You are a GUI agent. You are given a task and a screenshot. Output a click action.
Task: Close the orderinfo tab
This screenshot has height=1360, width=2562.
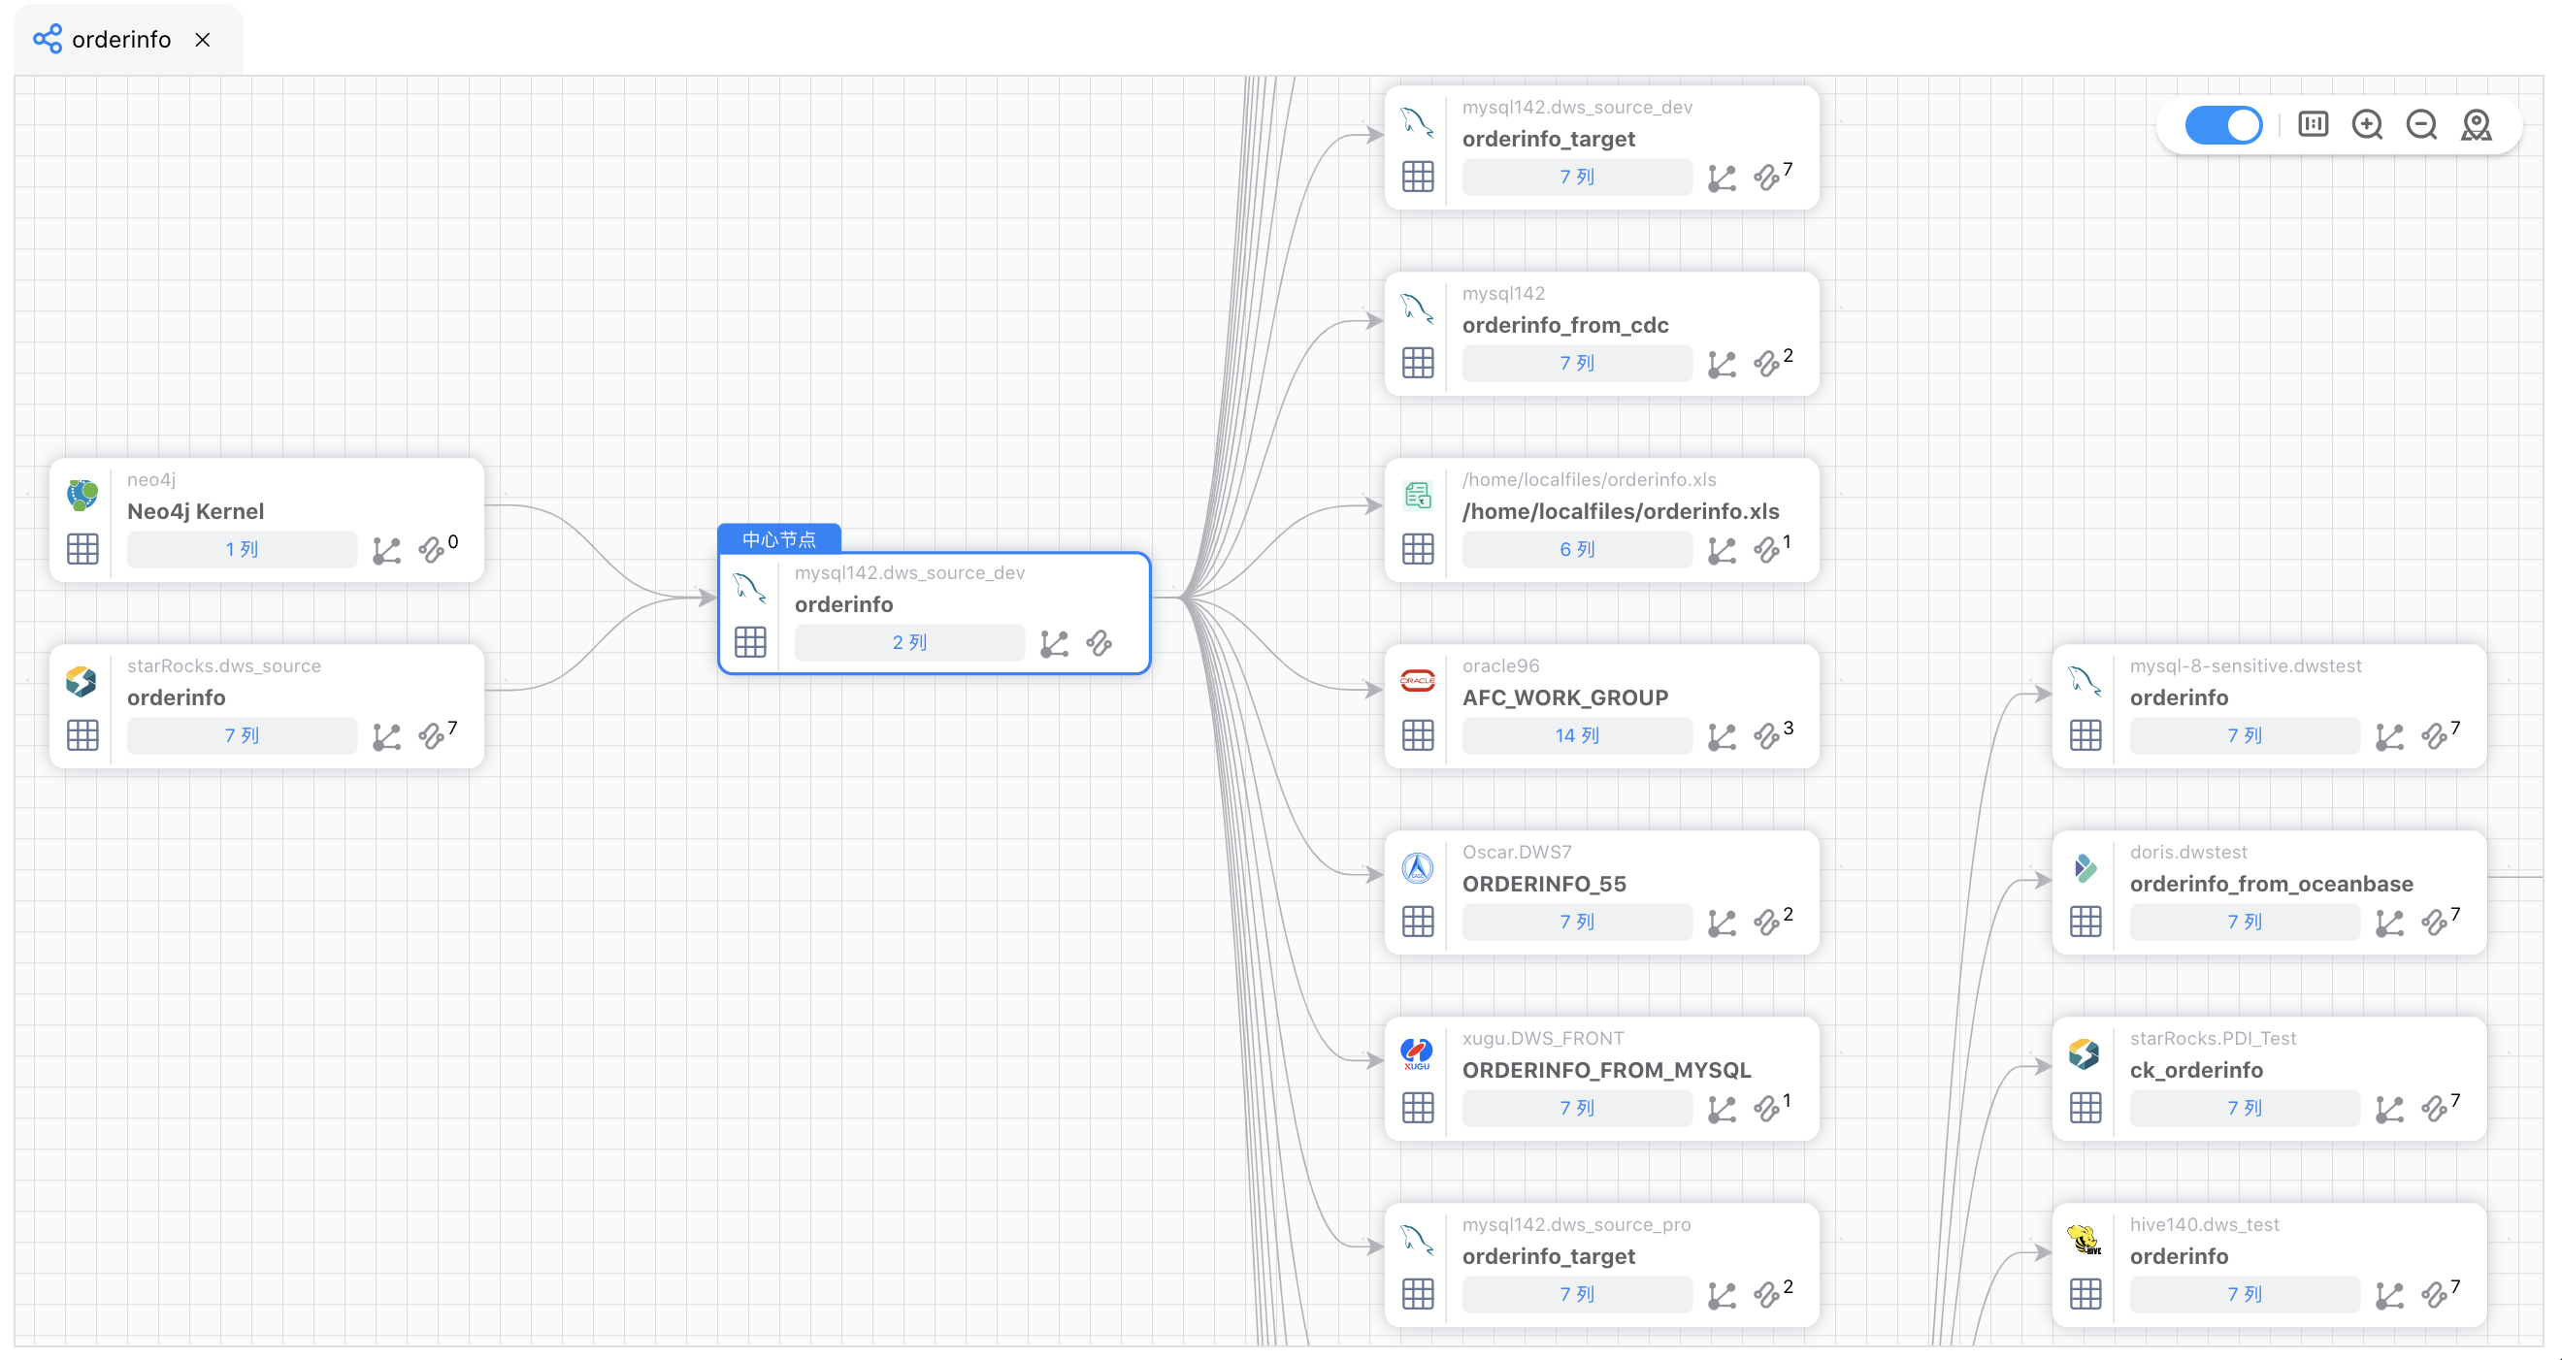click(203, 40)
